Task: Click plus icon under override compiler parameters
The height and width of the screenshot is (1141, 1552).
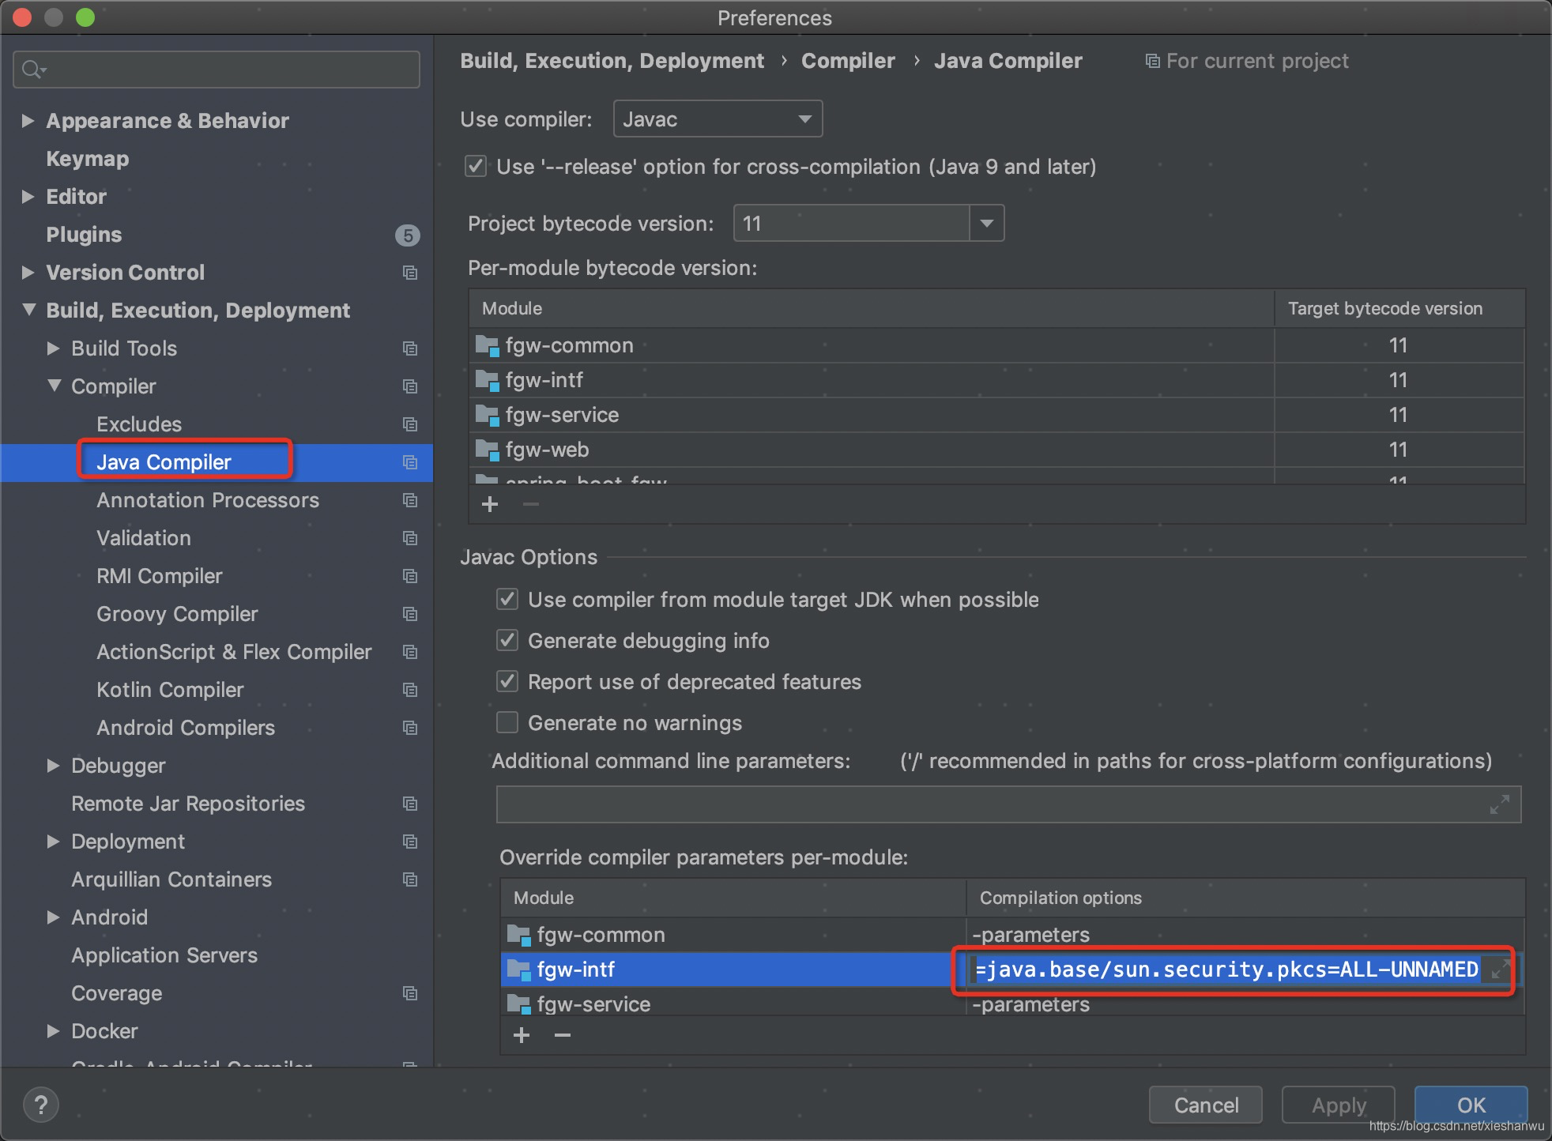Action: pyautogui.click(x=522, y=1035)
